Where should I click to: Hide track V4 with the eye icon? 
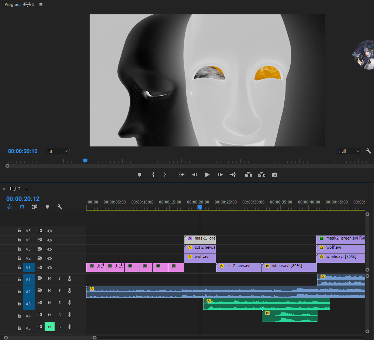click(49, 240)
